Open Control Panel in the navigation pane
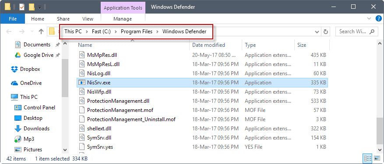The height and width of the screenshot is (164, 384). (39, 108)
